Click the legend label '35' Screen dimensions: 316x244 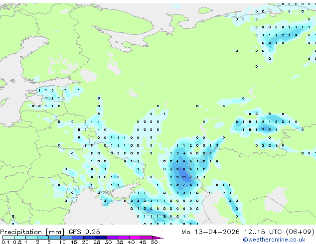point(120,242)
